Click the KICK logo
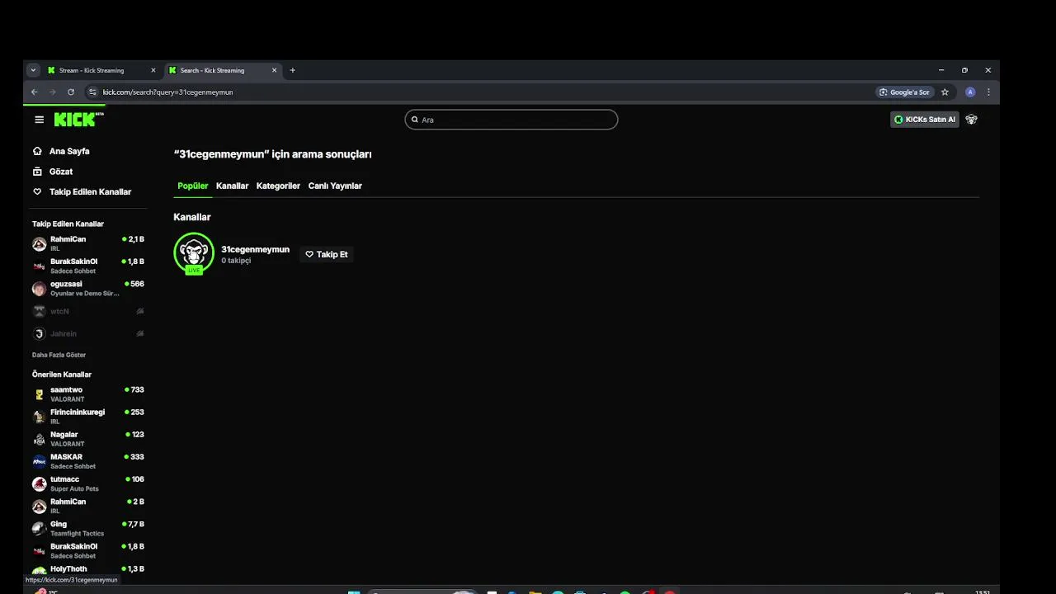Viewport: 1056px width, 594px height. click(78, 120)
